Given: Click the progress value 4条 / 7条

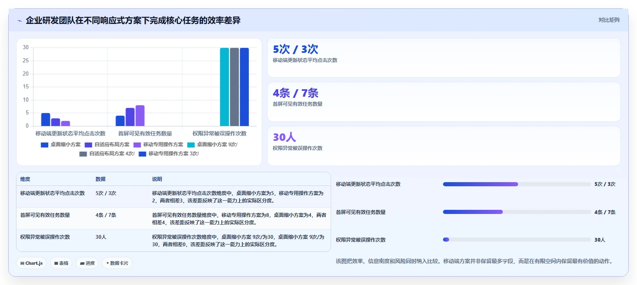Looking at the screenshot, I should click(x=605, y=212).
